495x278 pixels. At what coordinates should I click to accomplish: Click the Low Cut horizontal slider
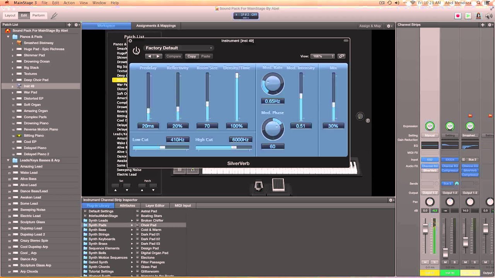click(x=161, y=147)
